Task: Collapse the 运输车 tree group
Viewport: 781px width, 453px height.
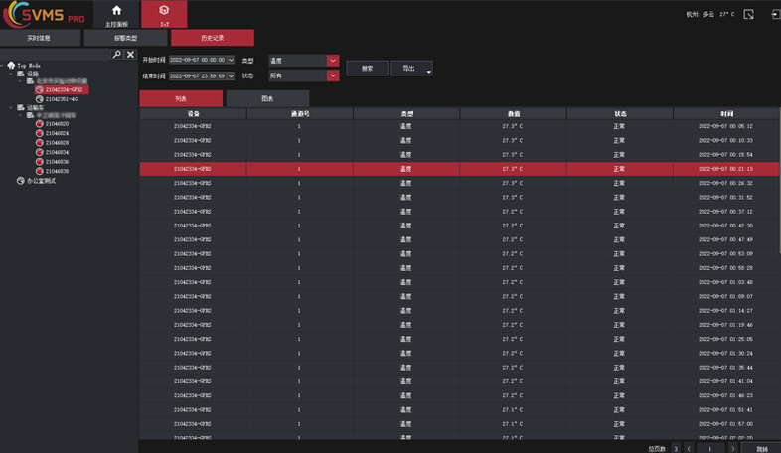Action: (x=14, y=107)
